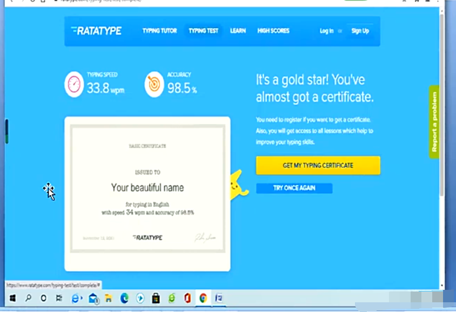The image size is (456, 312).
Task: Open the Mail app in the taskbar
Action: point(93,298)
